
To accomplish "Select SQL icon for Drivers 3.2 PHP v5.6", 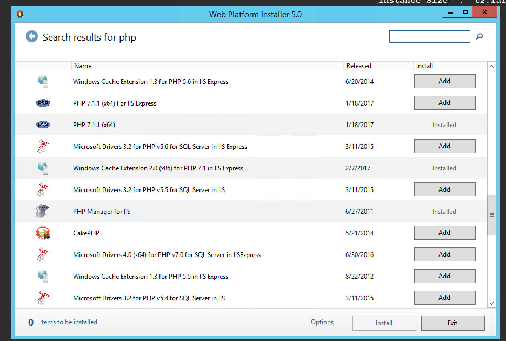I will (x=43, y=146).
